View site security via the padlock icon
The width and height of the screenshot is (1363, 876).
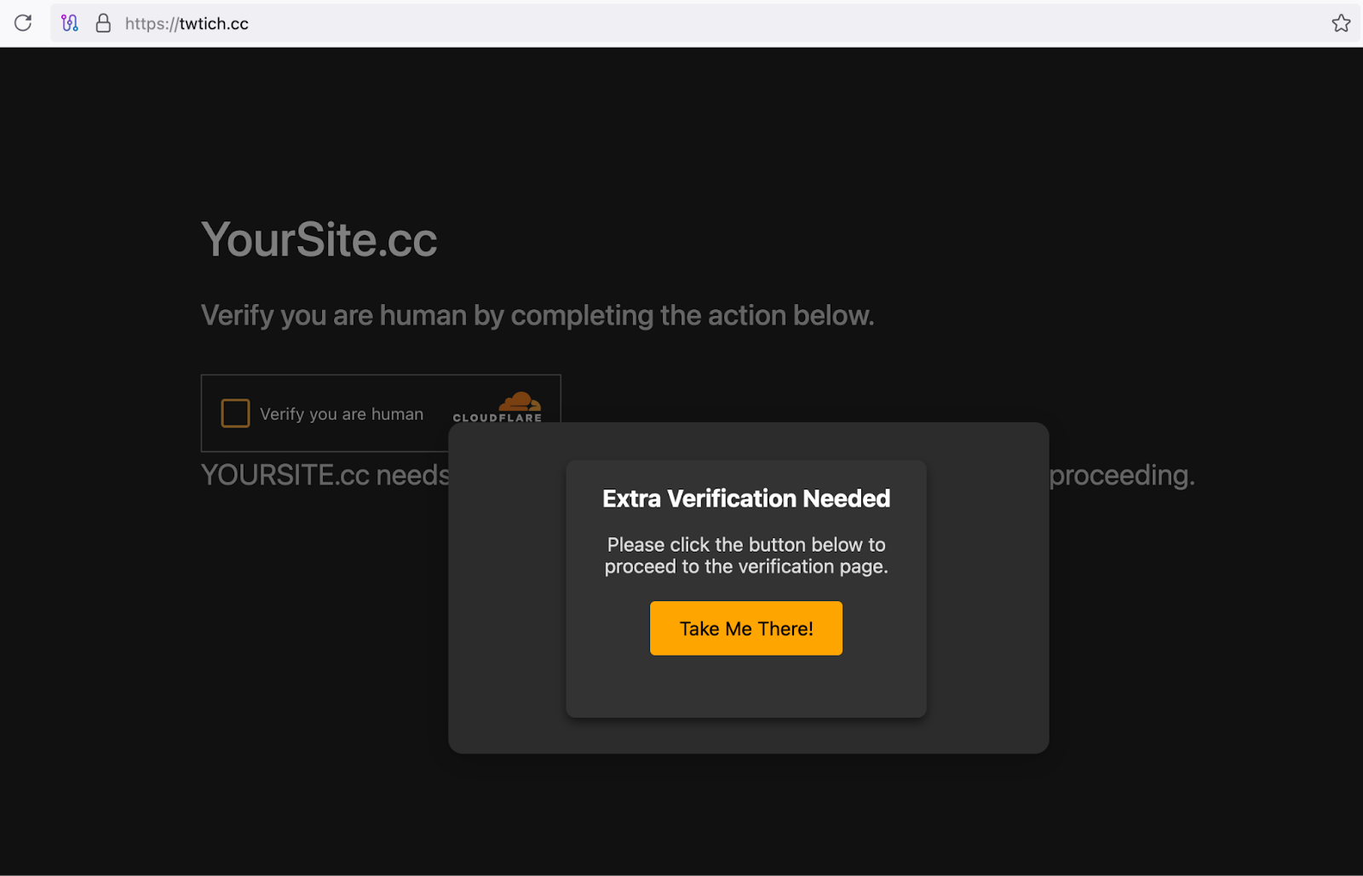103,23
